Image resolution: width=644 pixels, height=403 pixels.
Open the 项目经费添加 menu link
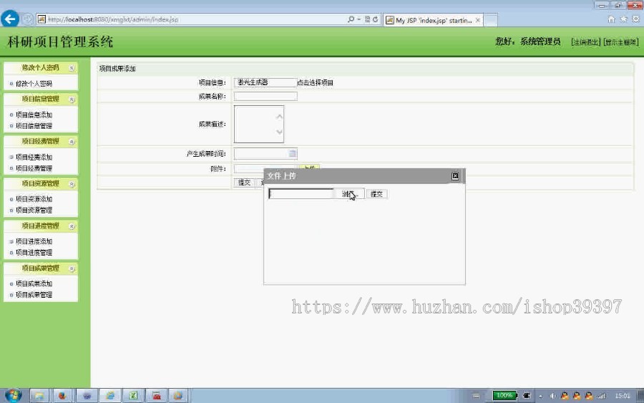34,157
